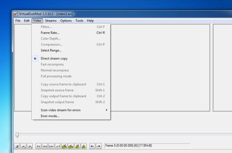Close the open Video menu

(37, 20)
